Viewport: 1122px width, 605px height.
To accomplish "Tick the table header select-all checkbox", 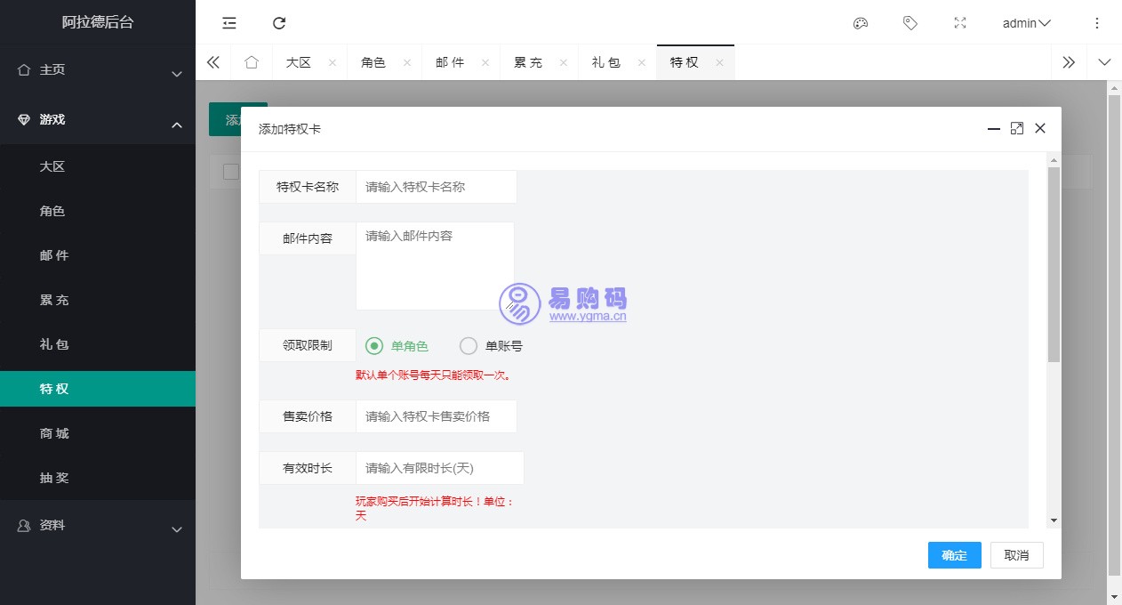I will click(x=231, y=172).
